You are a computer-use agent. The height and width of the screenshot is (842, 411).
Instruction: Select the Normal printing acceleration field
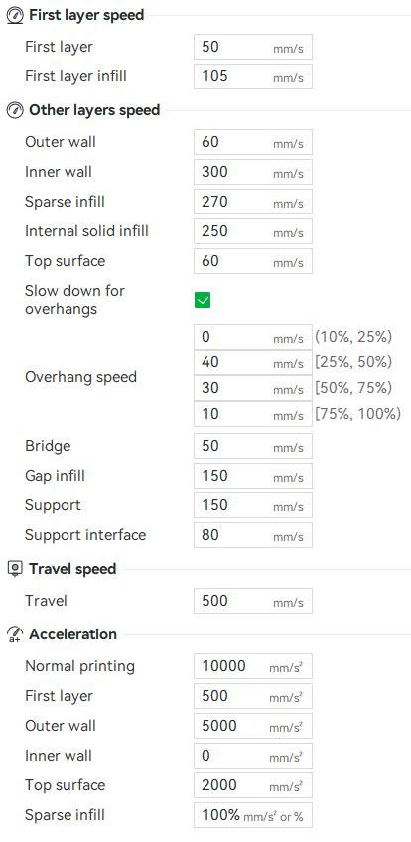pyautogui.click(x=253, y=666)
